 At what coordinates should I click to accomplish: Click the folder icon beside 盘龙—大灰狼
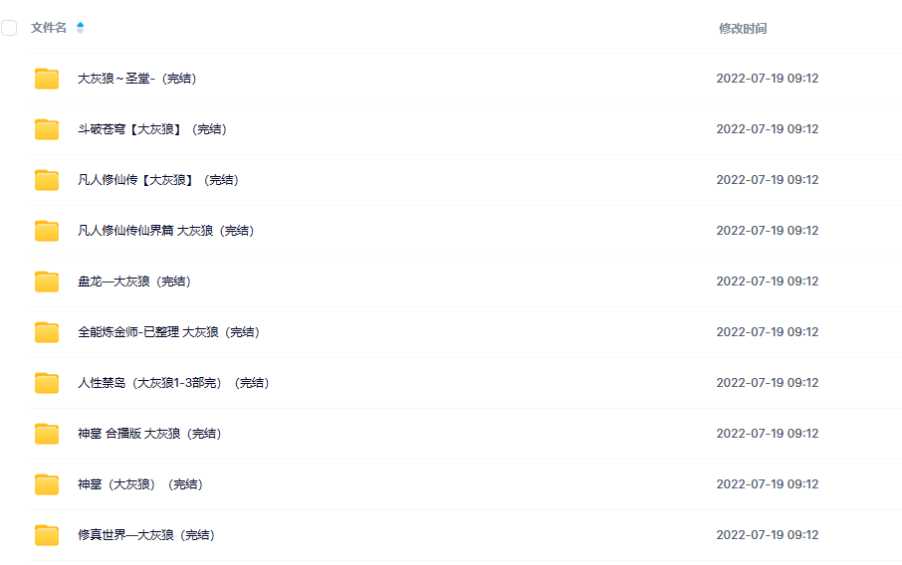click(x=47, y=282)
